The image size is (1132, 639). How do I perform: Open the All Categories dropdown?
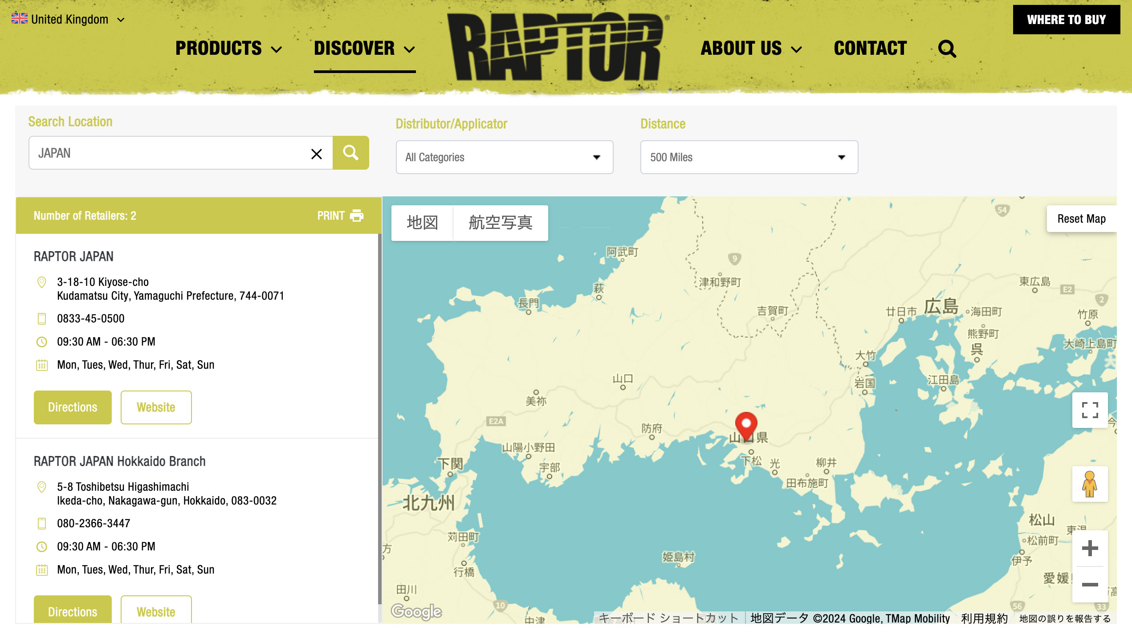(504, 157)
